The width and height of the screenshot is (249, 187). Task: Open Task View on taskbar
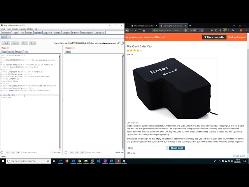pyautogui.click(x=54, y=161)
